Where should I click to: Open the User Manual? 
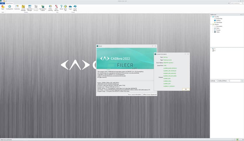click(56, 8)
